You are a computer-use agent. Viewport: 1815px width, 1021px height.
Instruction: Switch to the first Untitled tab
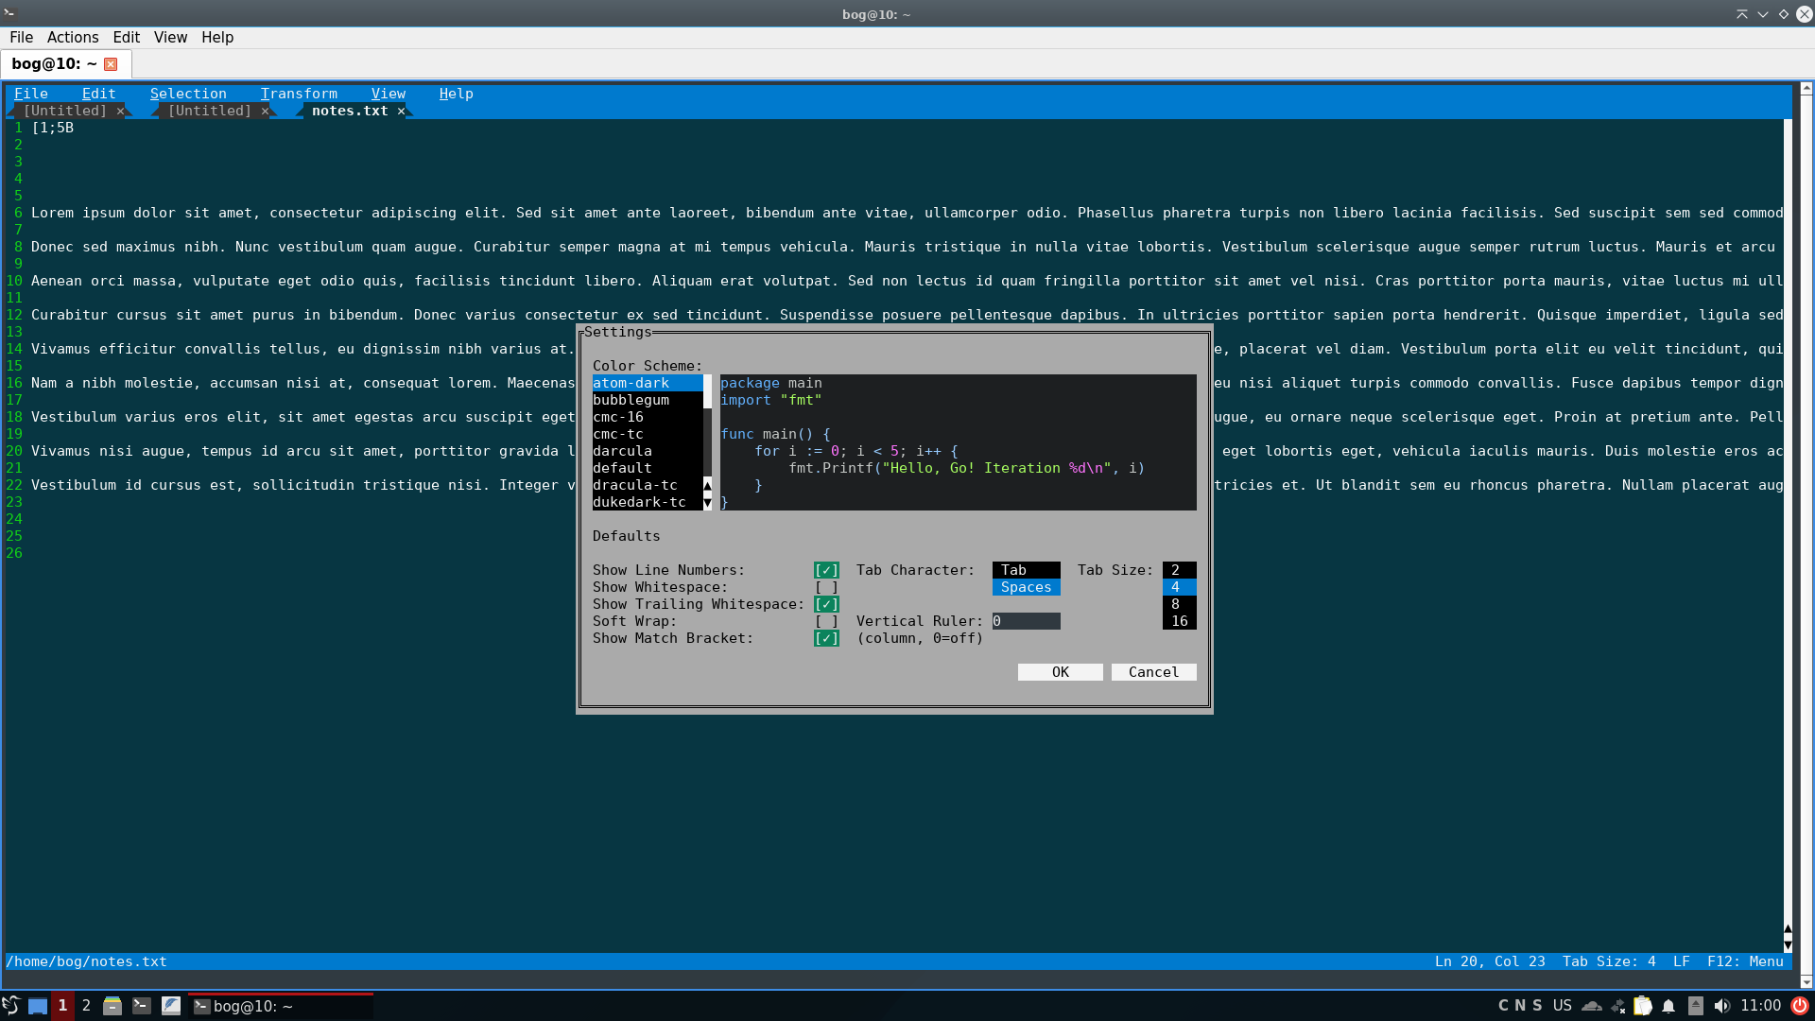click(64, 111)
